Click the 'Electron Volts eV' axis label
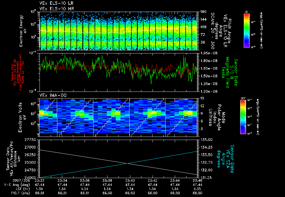285x197 pixels. [x=22, y=117]
